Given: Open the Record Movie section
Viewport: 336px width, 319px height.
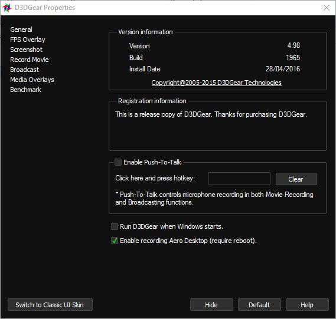Looking at the screenshot, I should [30, 60].
